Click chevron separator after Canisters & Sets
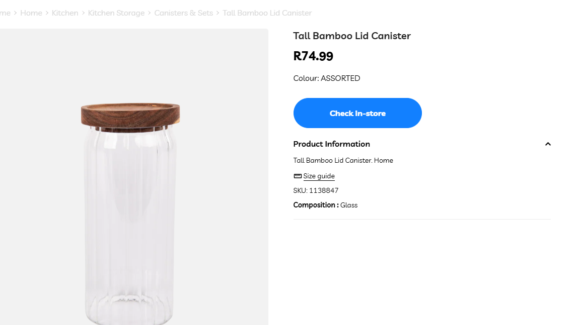The image size is (579, 325). pos(218,13)
